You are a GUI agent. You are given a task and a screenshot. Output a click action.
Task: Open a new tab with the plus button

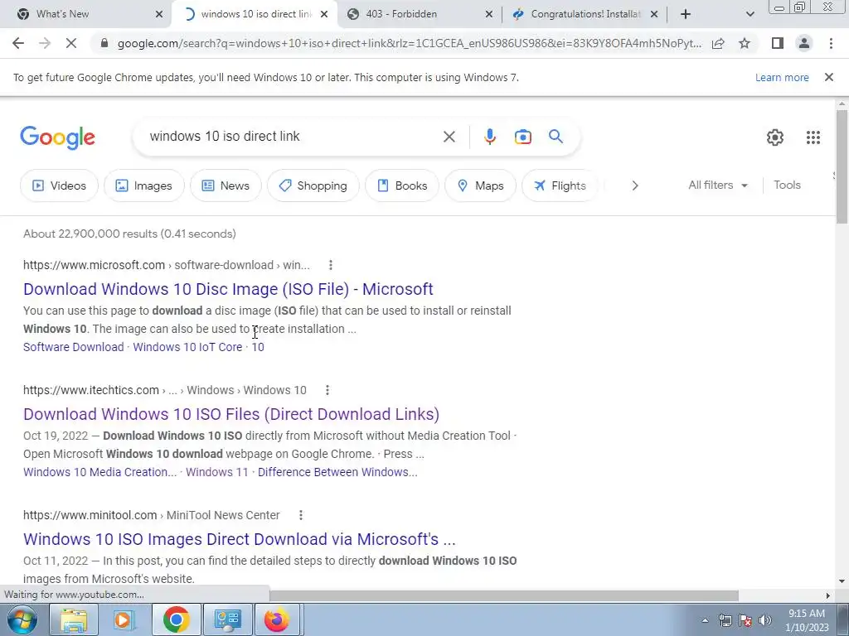point(686,14)
